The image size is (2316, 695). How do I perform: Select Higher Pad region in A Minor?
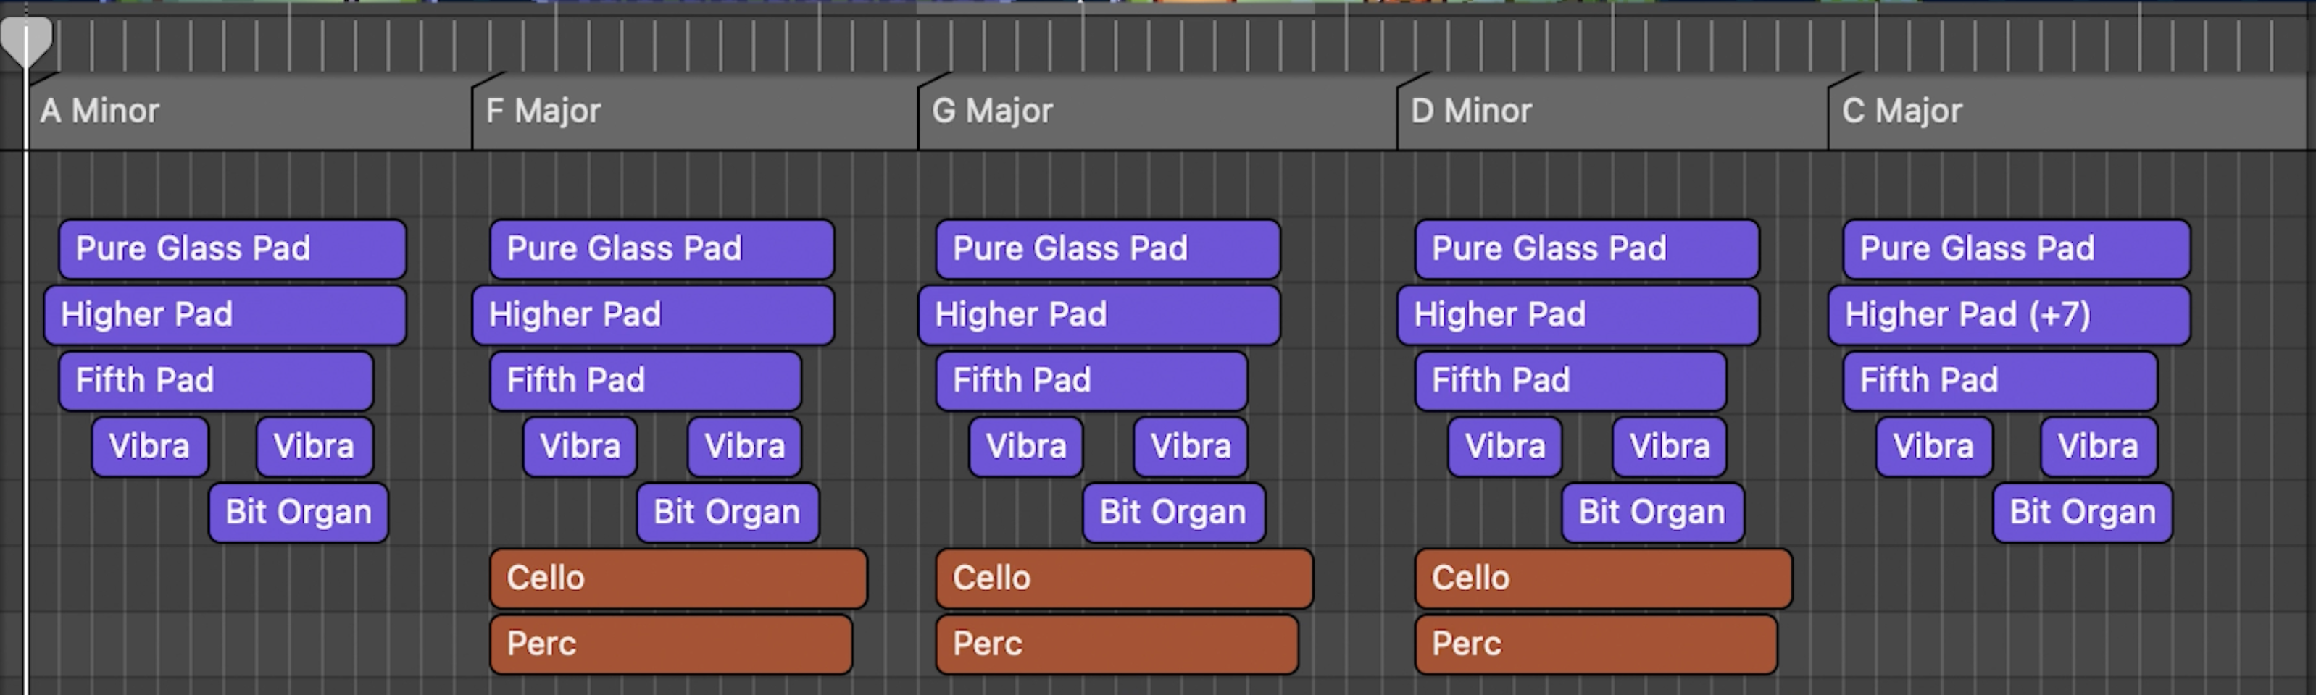pos(225,315)
